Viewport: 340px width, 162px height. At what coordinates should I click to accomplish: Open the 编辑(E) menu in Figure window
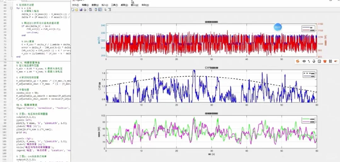click(85, 5)
